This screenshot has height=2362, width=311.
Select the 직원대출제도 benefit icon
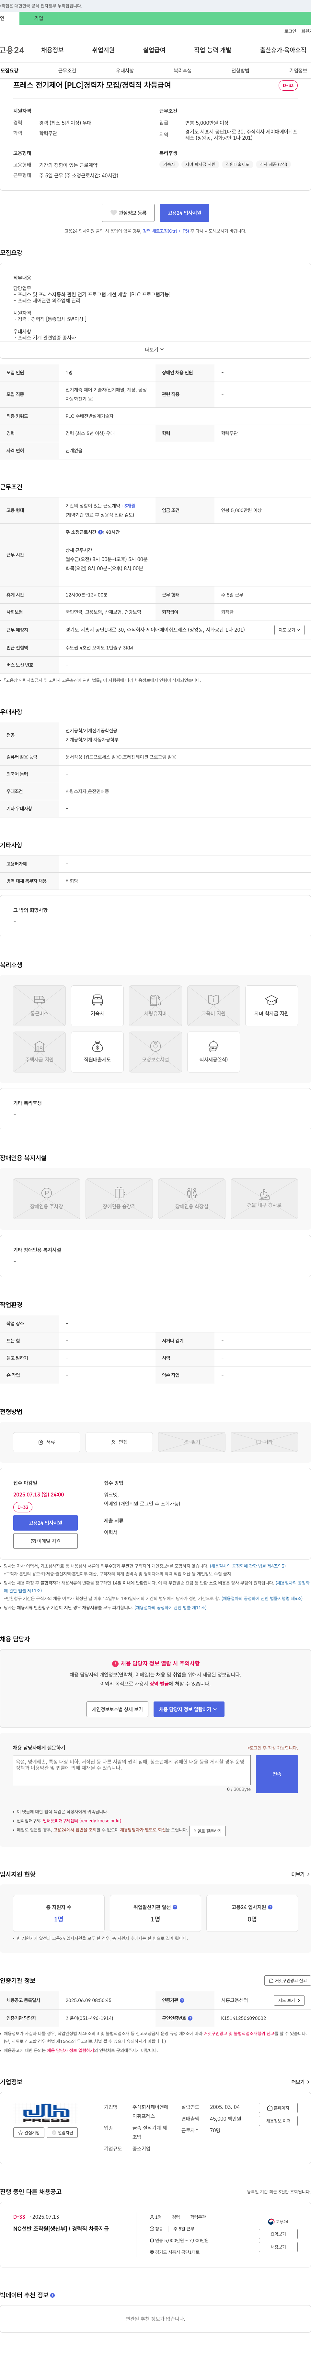[x=97, y=1052]
